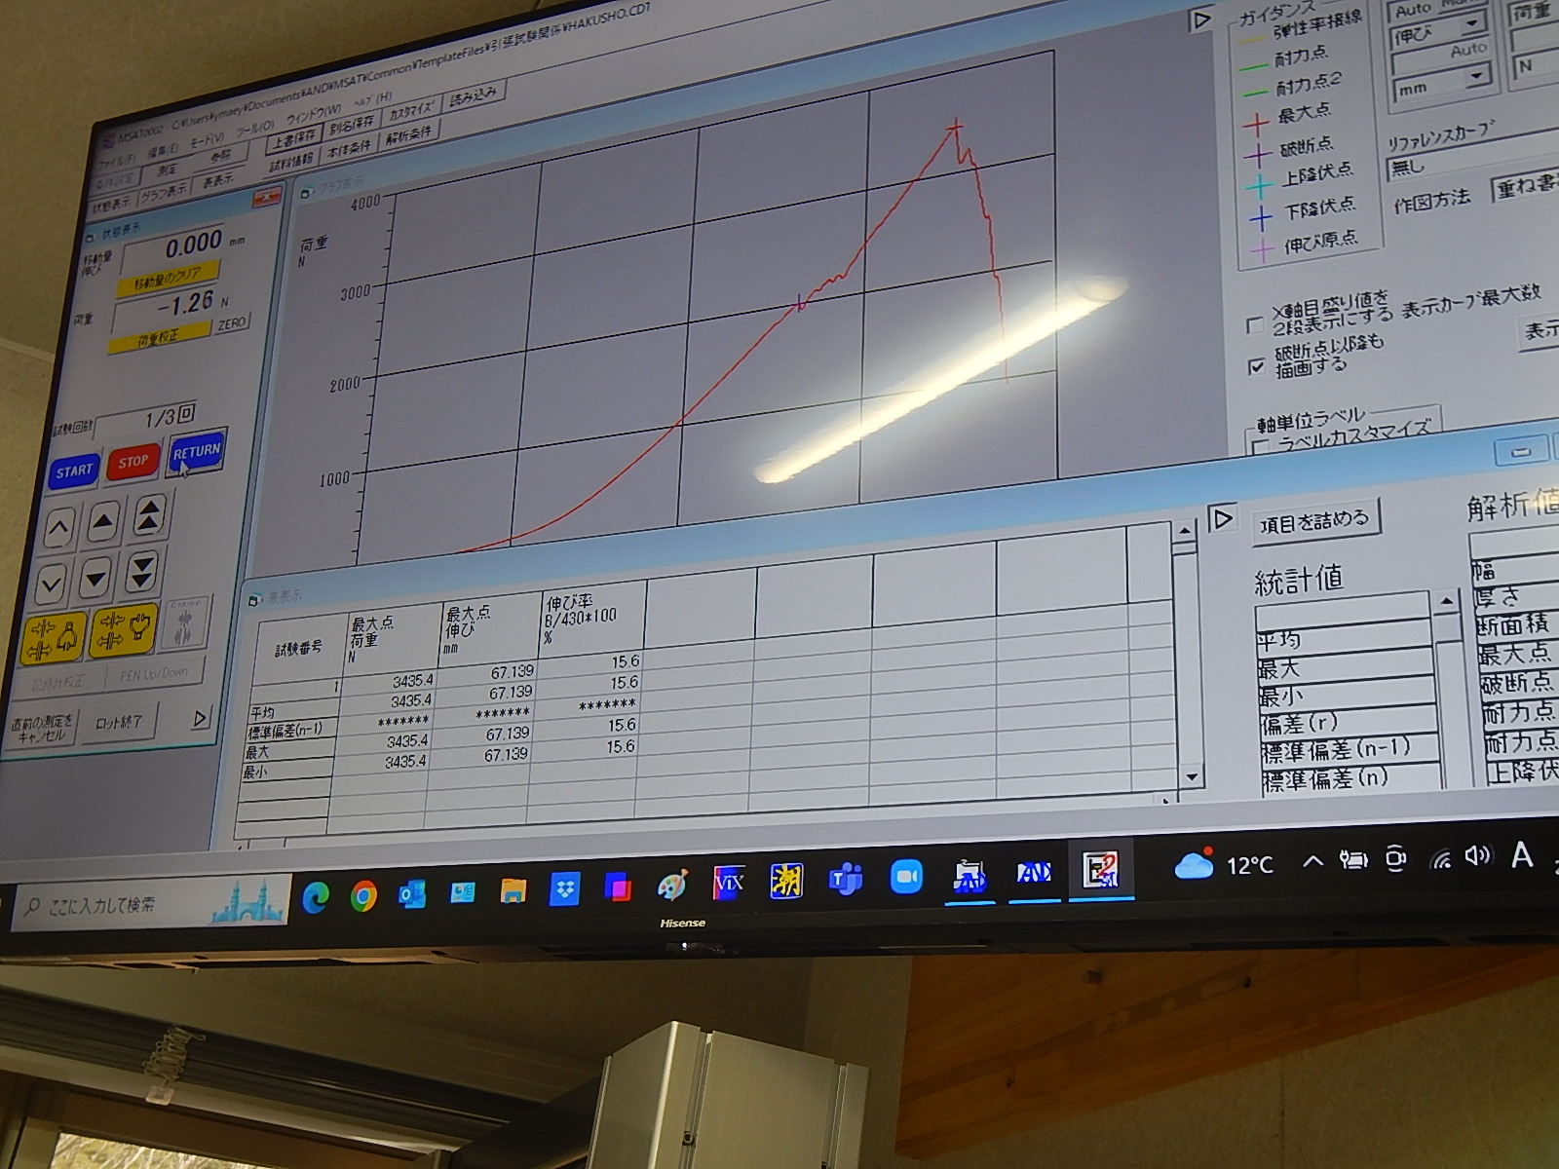Click the 解析条件 toolbar button
This screenshot has width=1559, height=1169.
pos(407,134)
